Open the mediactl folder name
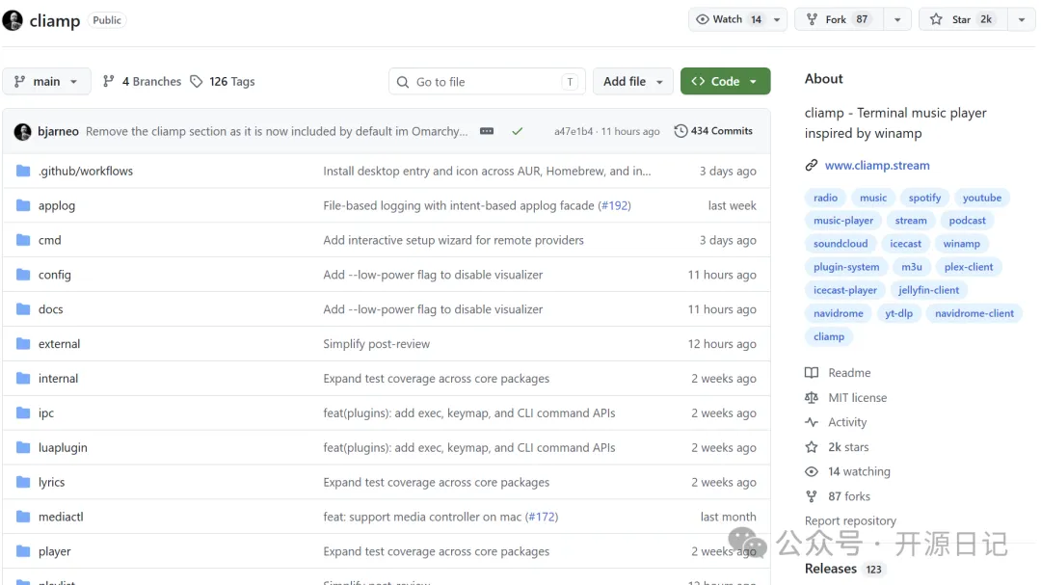 click(x=61, y=516)
